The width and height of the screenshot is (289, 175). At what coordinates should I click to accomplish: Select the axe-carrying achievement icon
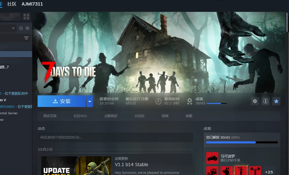pyautogui.click(x=226, y=171)
